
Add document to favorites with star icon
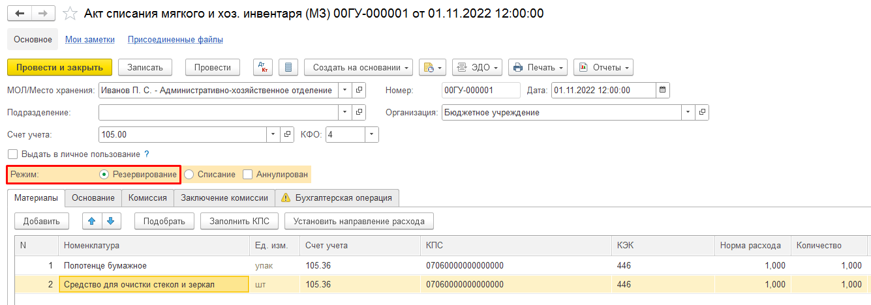(70, 13)
